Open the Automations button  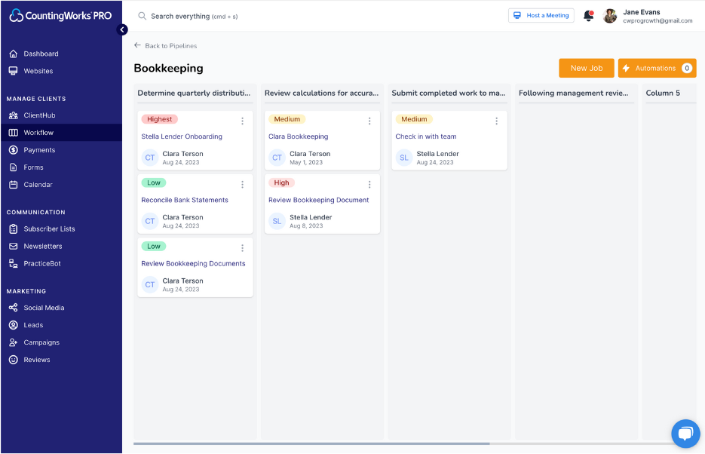click(656, 68)
